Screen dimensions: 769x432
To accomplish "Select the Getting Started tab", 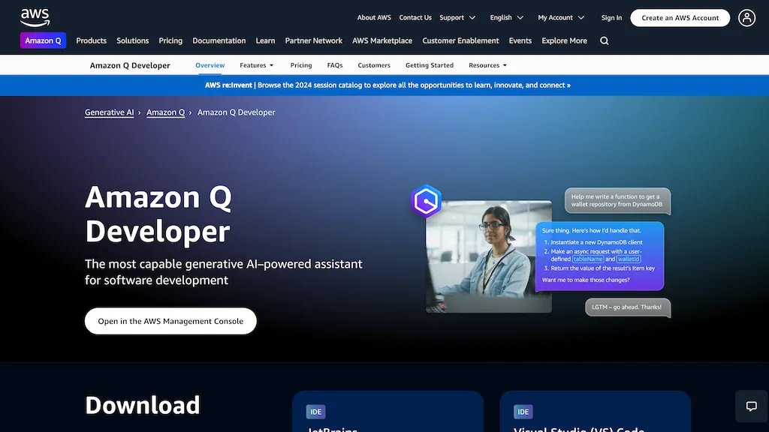I will click(x=429, y=65).
